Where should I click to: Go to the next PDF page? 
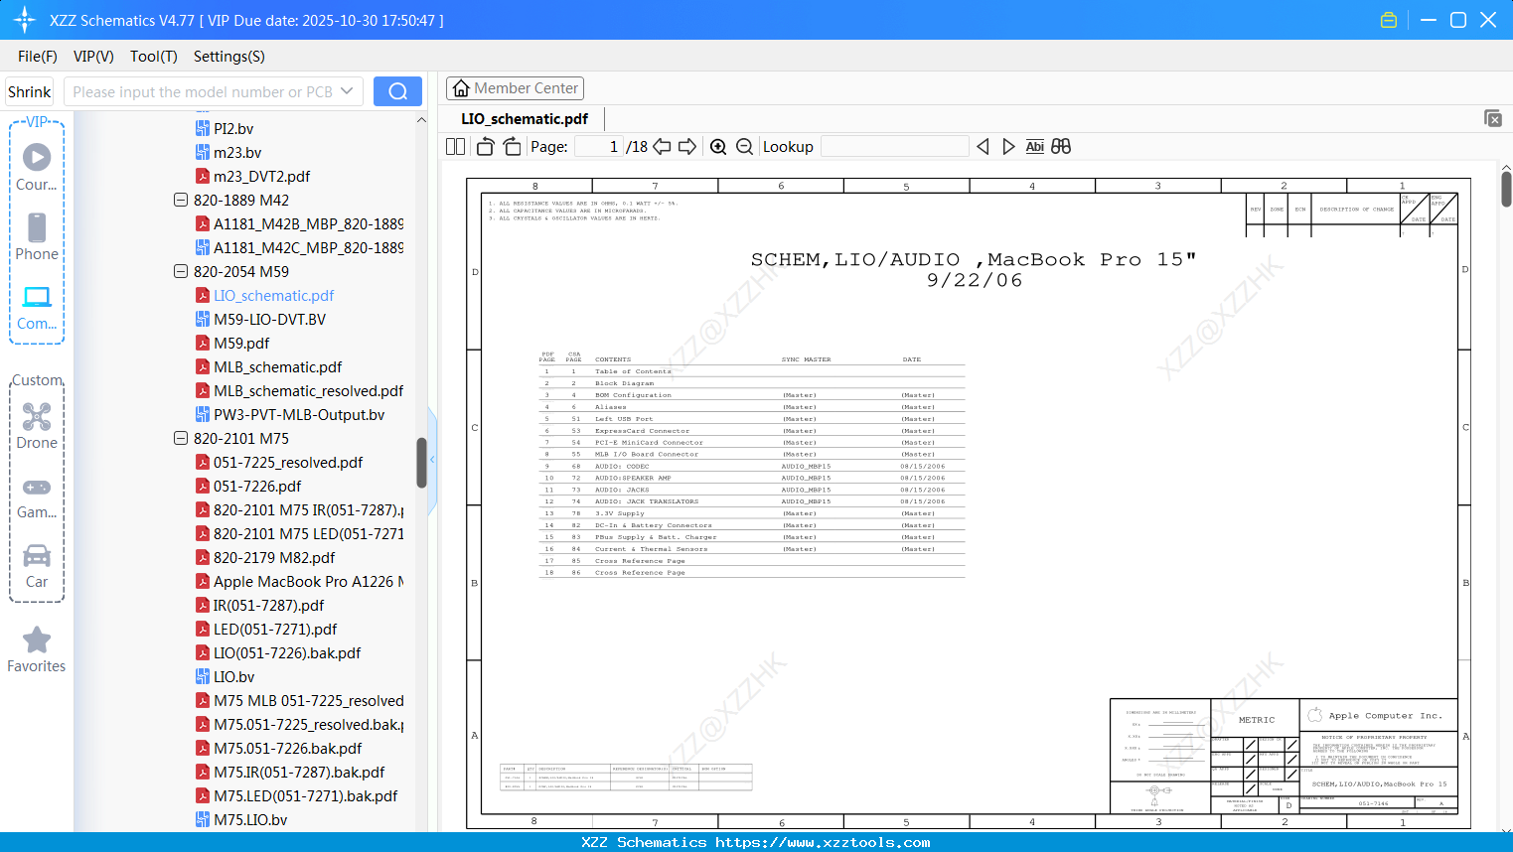coord(687,147)
